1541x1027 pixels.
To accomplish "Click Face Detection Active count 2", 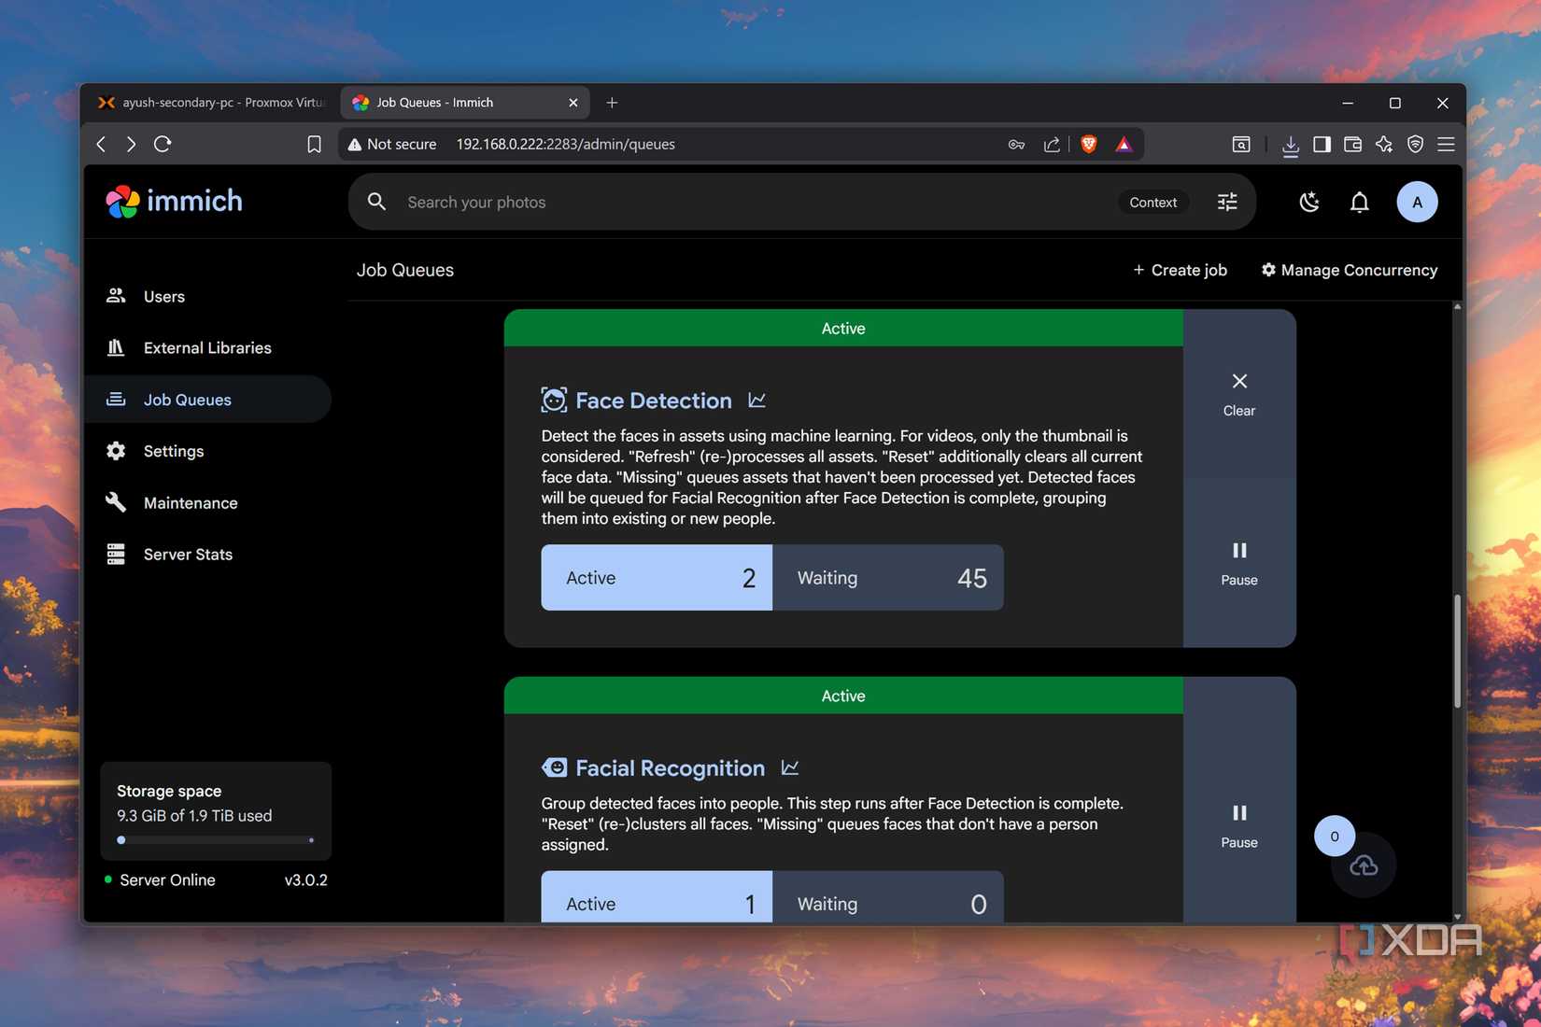I will click(x=657, y=578).
